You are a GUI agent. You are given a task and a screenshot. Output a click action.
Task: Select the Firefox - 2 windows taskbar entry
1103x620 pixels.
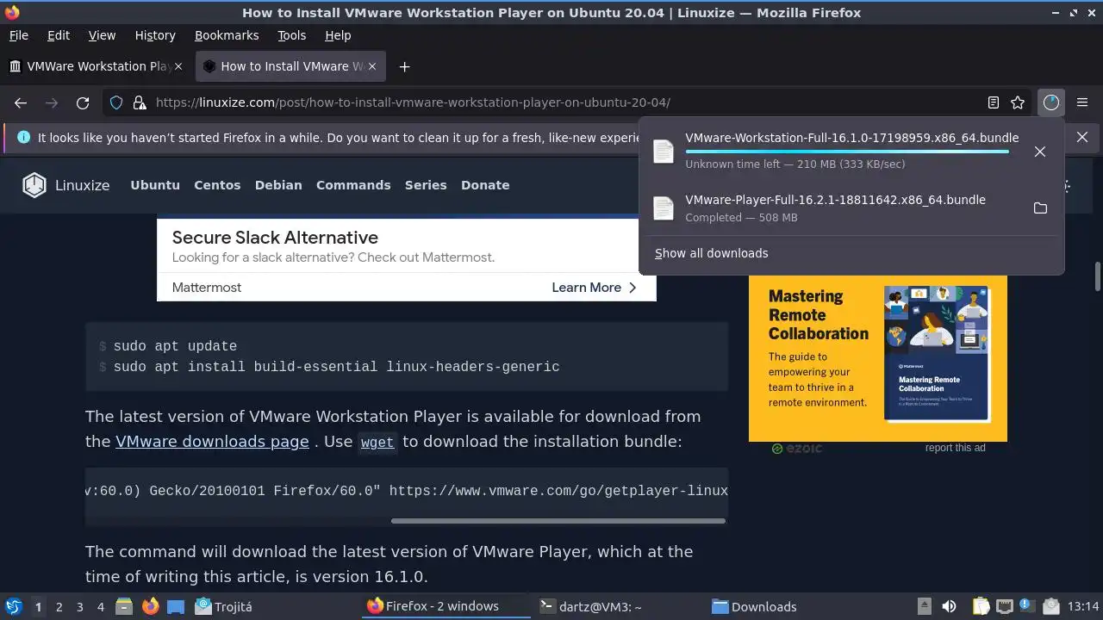point(446,606)
